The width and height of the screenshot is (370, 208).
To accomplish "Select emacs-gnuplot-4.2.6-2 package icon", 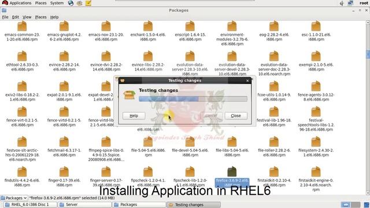I will [x=64, y=26].
